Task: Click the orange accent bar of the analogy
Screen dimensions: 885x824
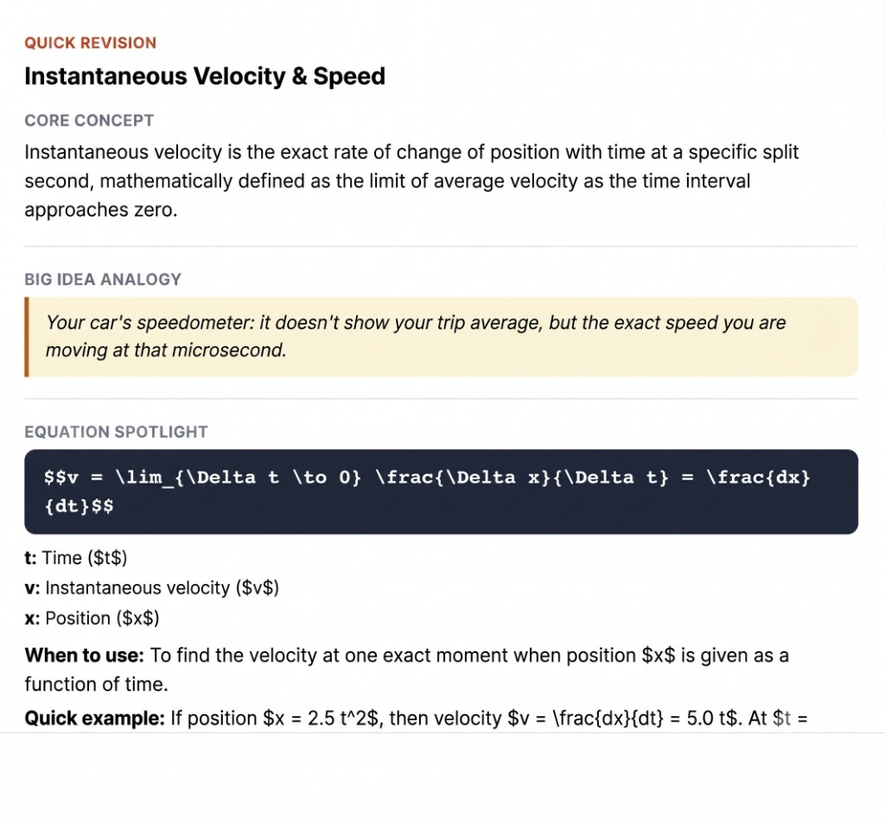Action: 27,337
